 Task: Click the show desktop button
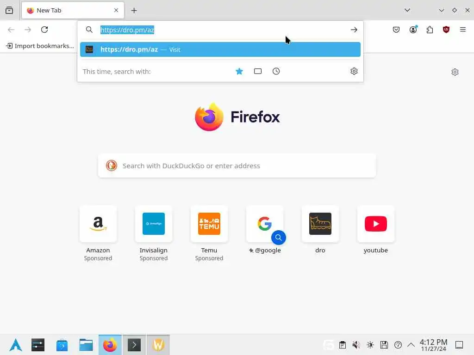pyautogui.click(x=459, y=345)
